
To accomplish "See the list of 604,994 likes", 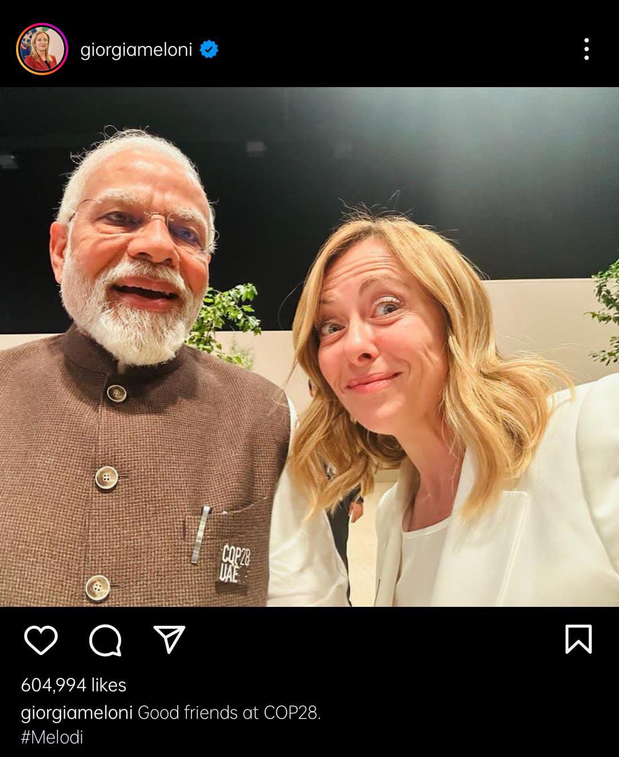I will tap(73, 685).
